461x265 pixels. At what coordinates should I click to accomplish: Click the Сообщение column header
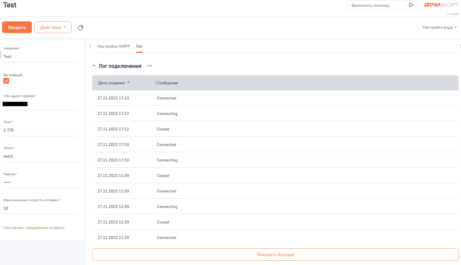point(167,83)
